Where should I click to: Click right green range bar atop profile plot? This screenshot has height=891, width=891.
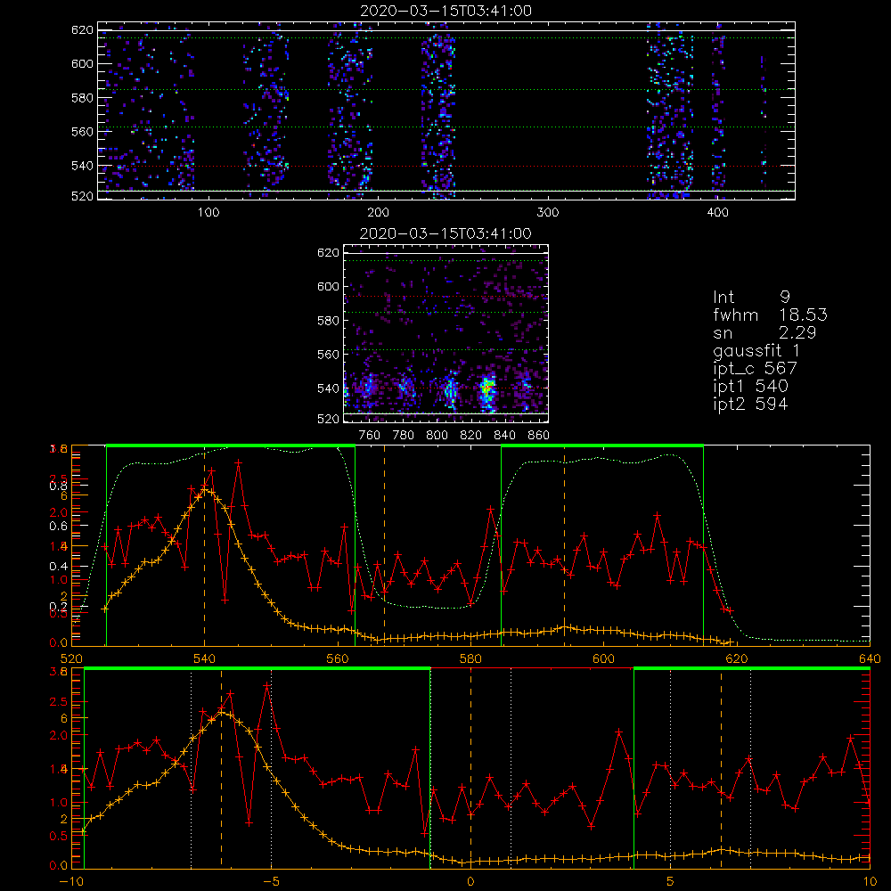coord(602,445)
